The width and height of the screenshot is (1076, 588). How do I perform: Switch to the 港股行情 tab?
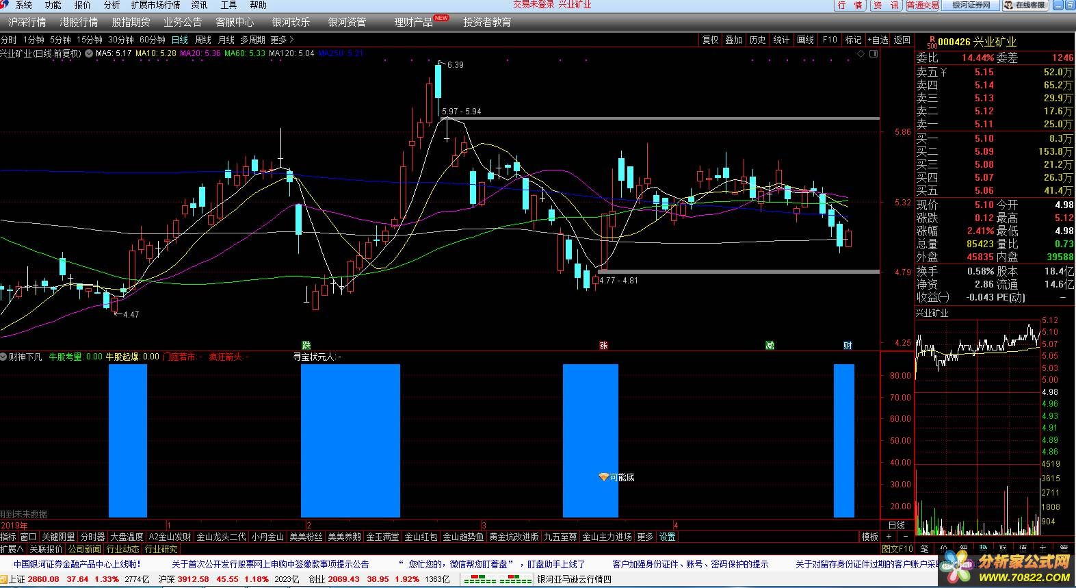click(x=79, y=22)
